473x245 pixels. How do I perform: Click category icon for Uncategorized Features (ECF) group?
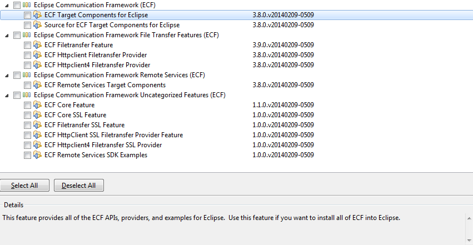pyautogui.click(x=27, y=94)
